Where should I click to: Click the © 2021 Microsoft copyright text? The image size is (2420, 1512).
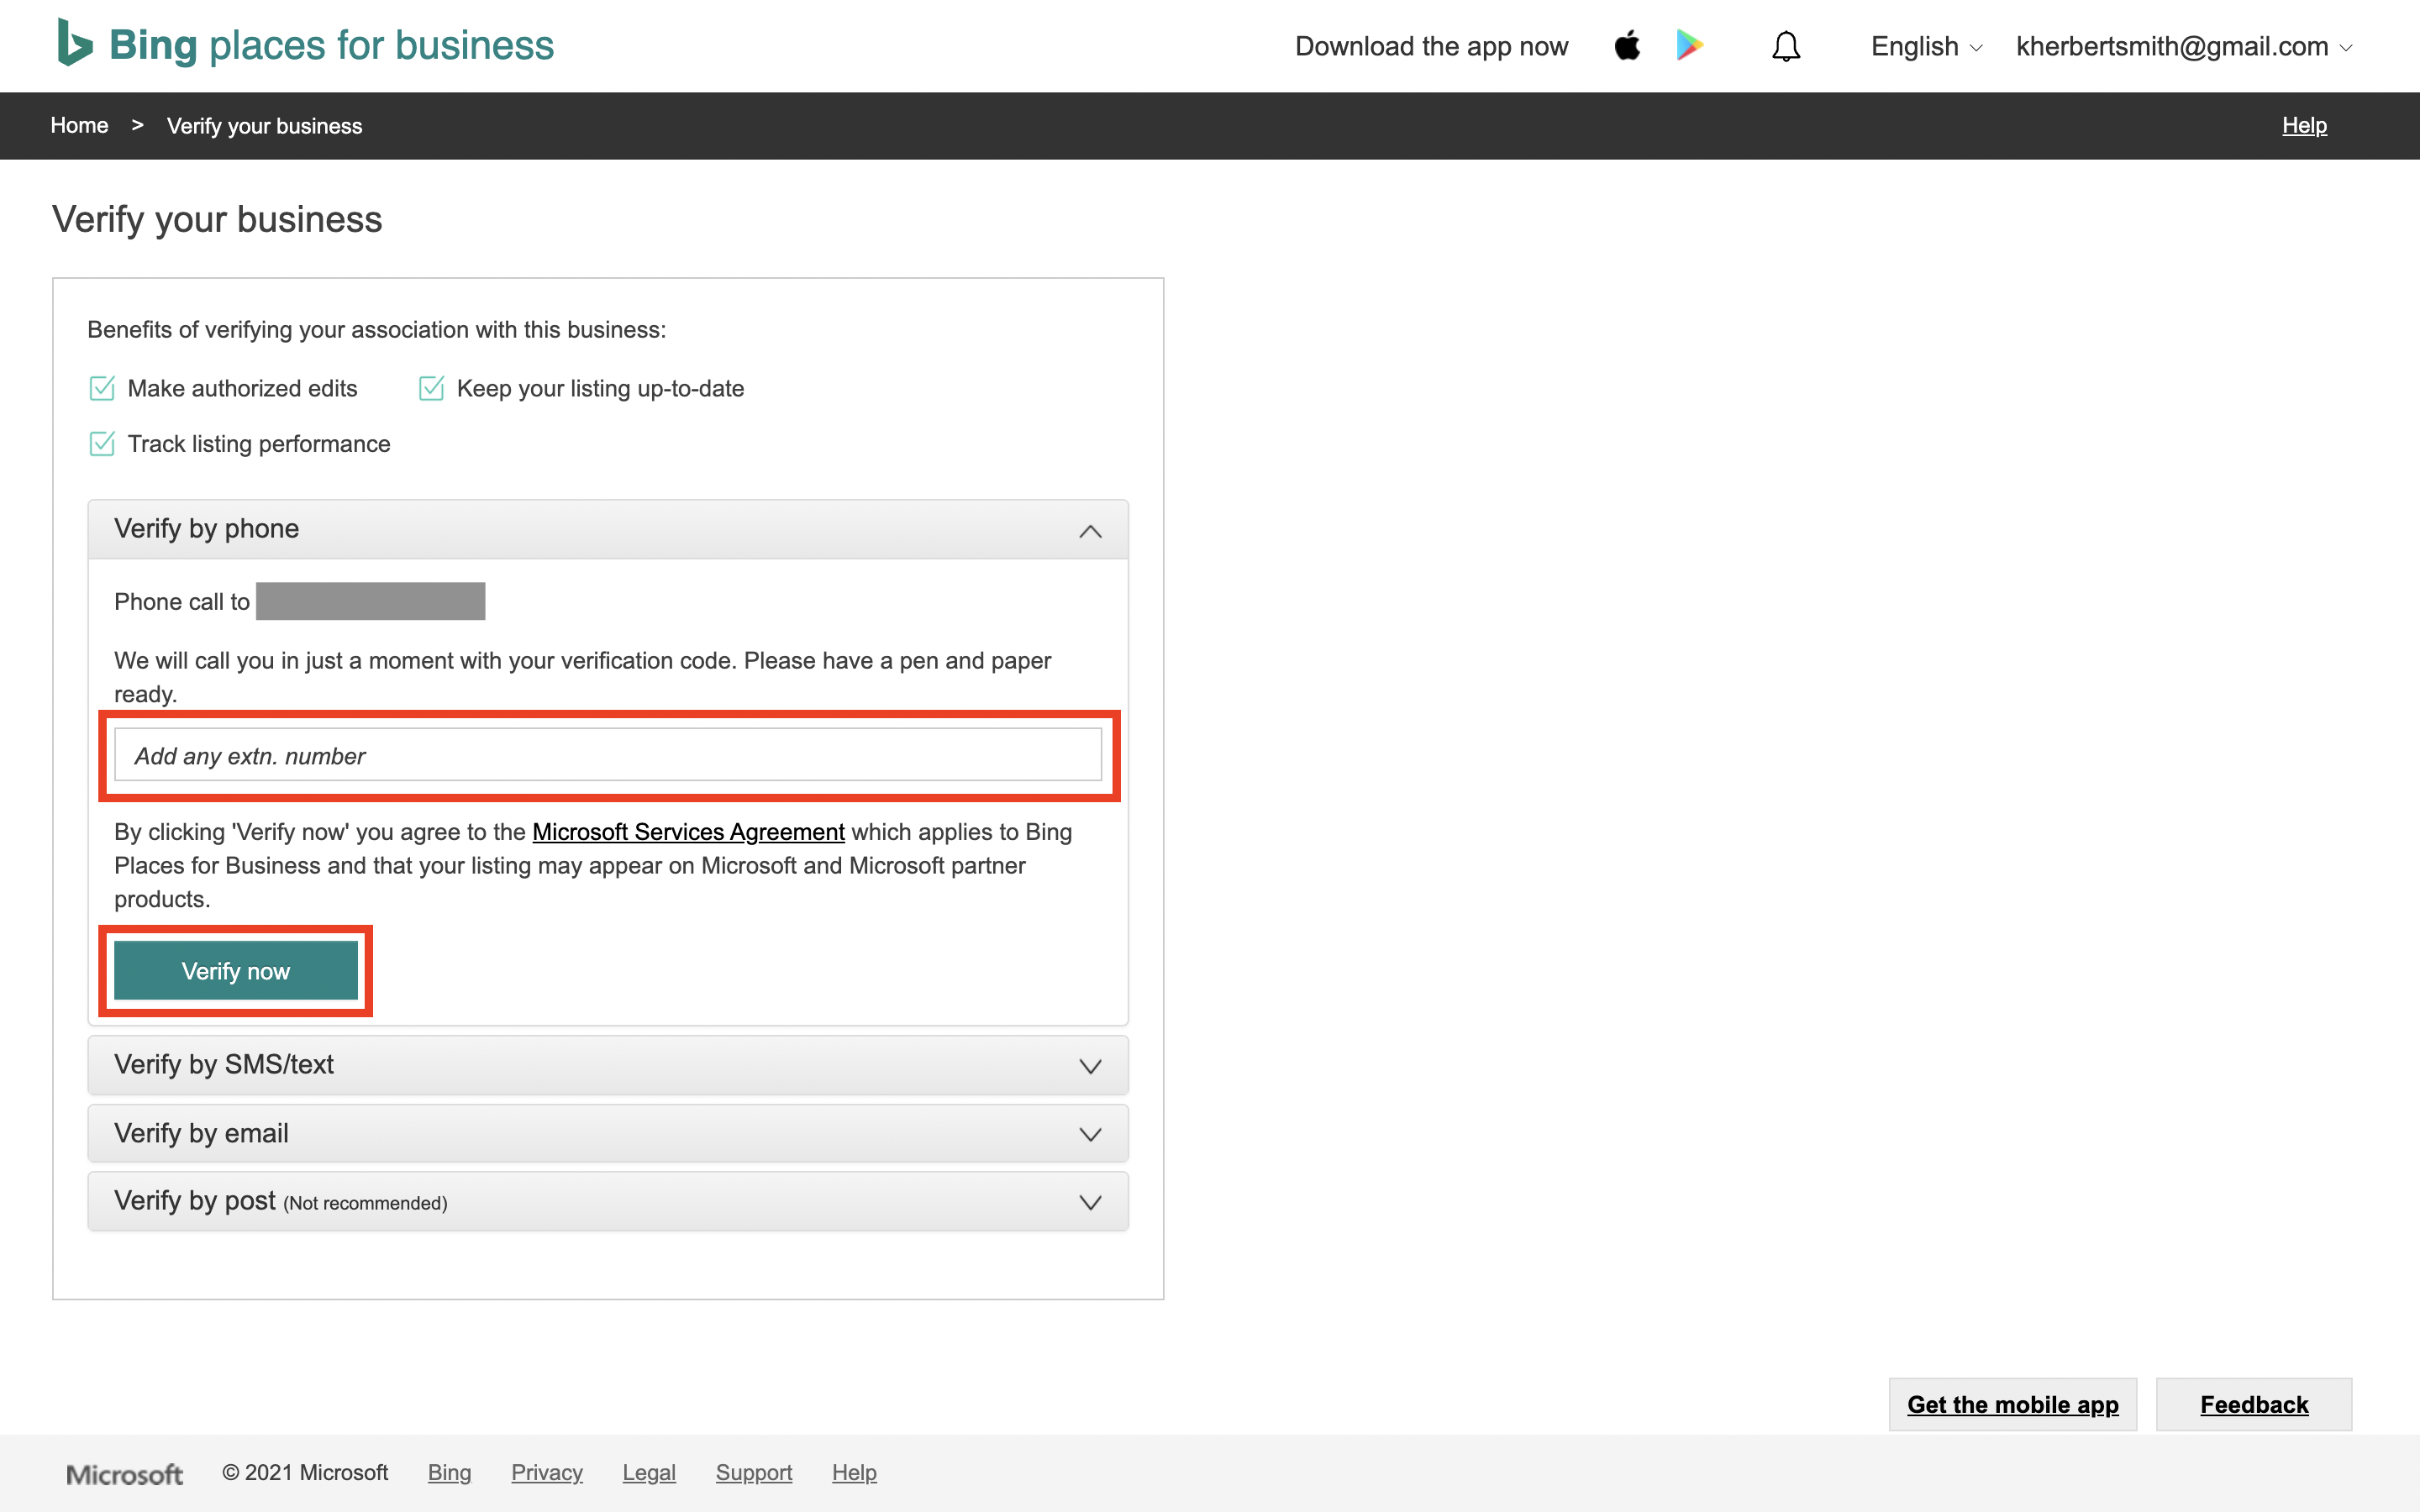(305, 1473)
